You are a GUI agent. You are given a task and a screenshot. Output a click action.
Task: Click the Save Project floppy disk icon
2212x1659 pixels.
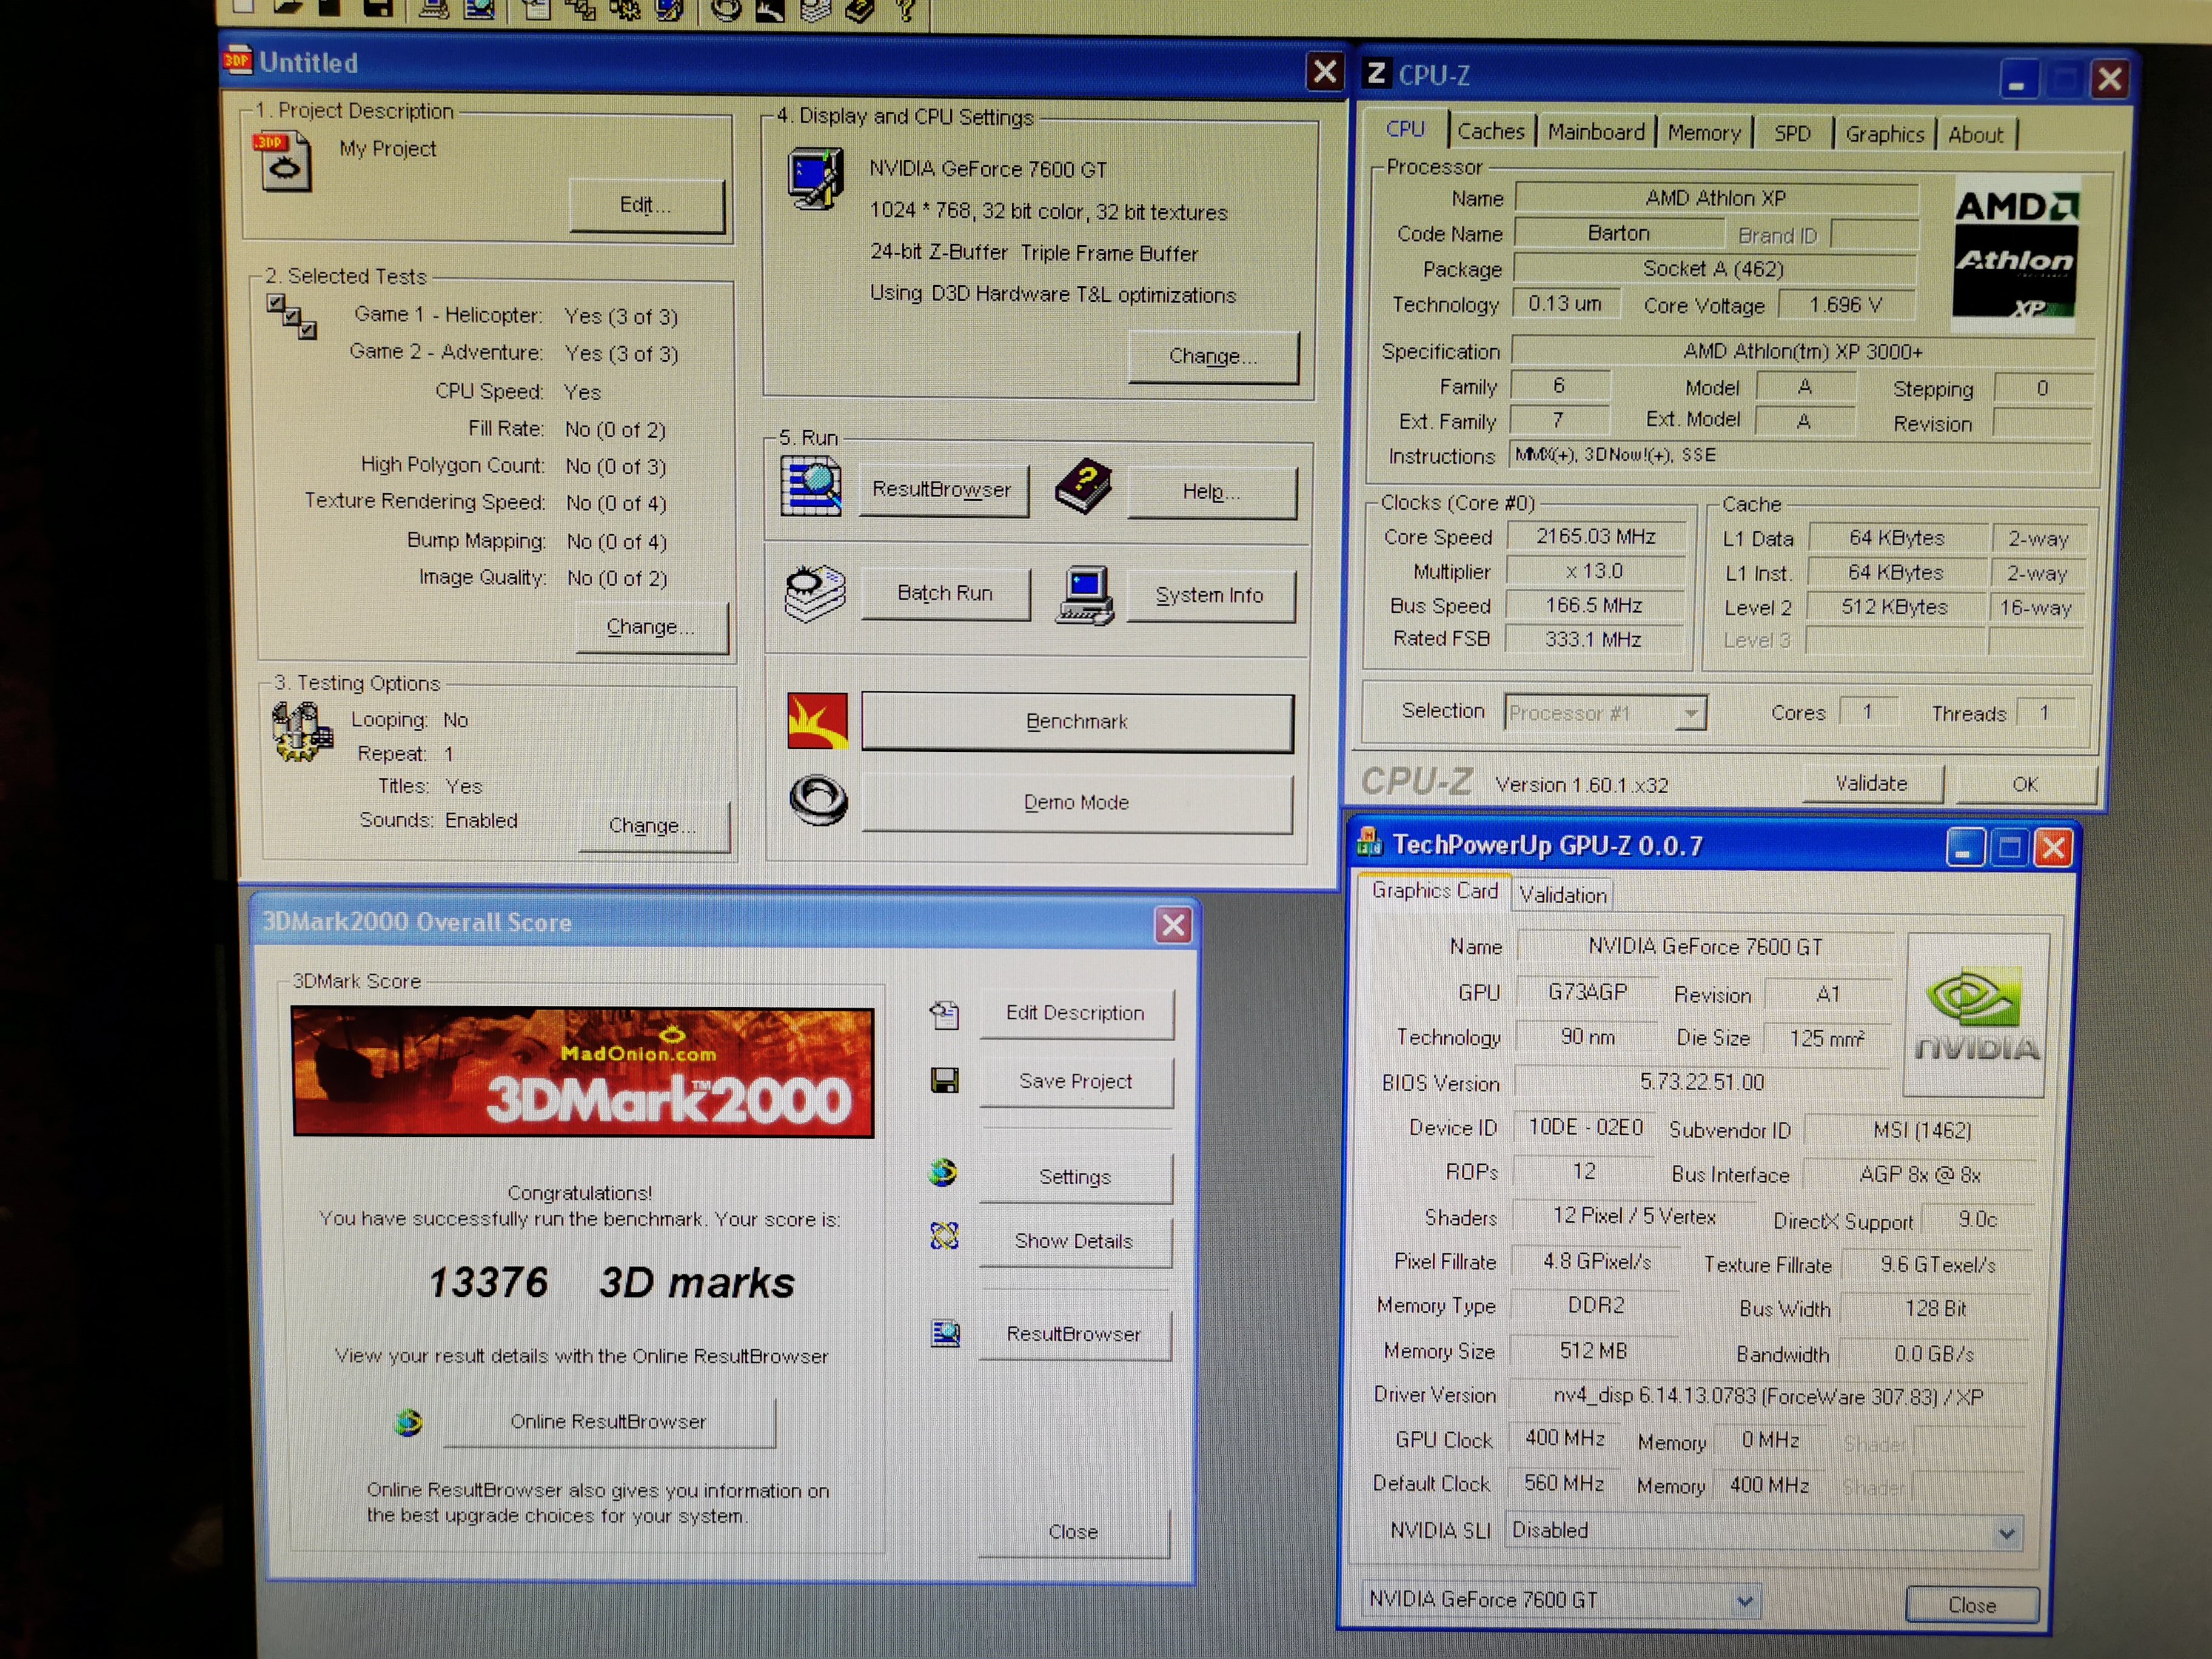tap(944, 1080)
